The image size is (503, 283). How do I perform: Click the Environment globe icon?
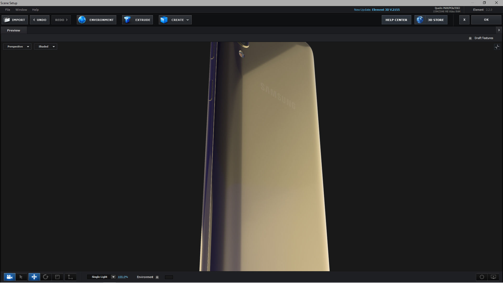(x=82, y=20)
